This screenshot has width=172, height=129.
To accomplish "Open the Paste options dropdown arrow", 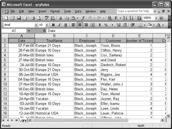I will point(78,18).
